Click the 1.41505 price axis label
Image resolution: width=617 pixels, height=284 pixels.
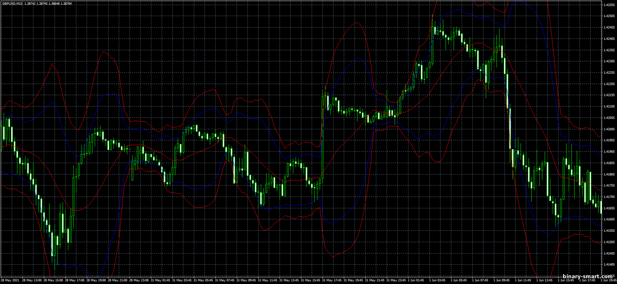[609, 242]
